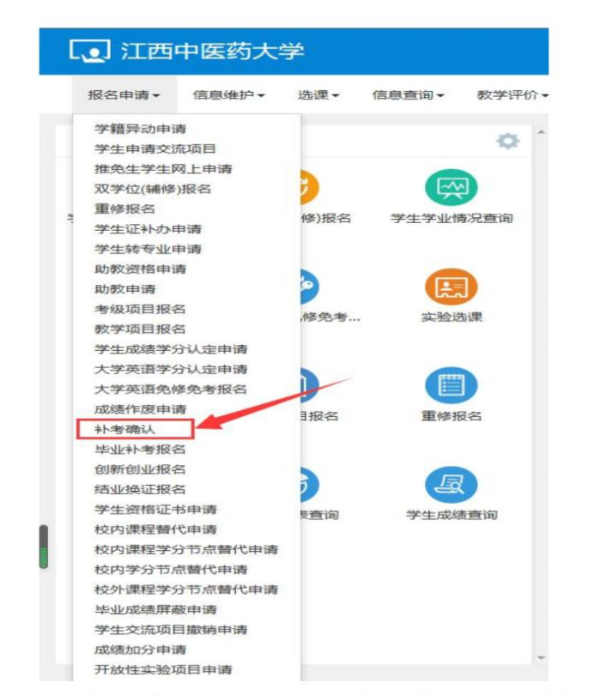Expand the 选课 dropdown menu
The image size is (600, 695).
318,95
